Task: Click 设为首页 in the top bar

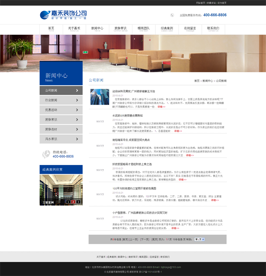Action: 222,2
